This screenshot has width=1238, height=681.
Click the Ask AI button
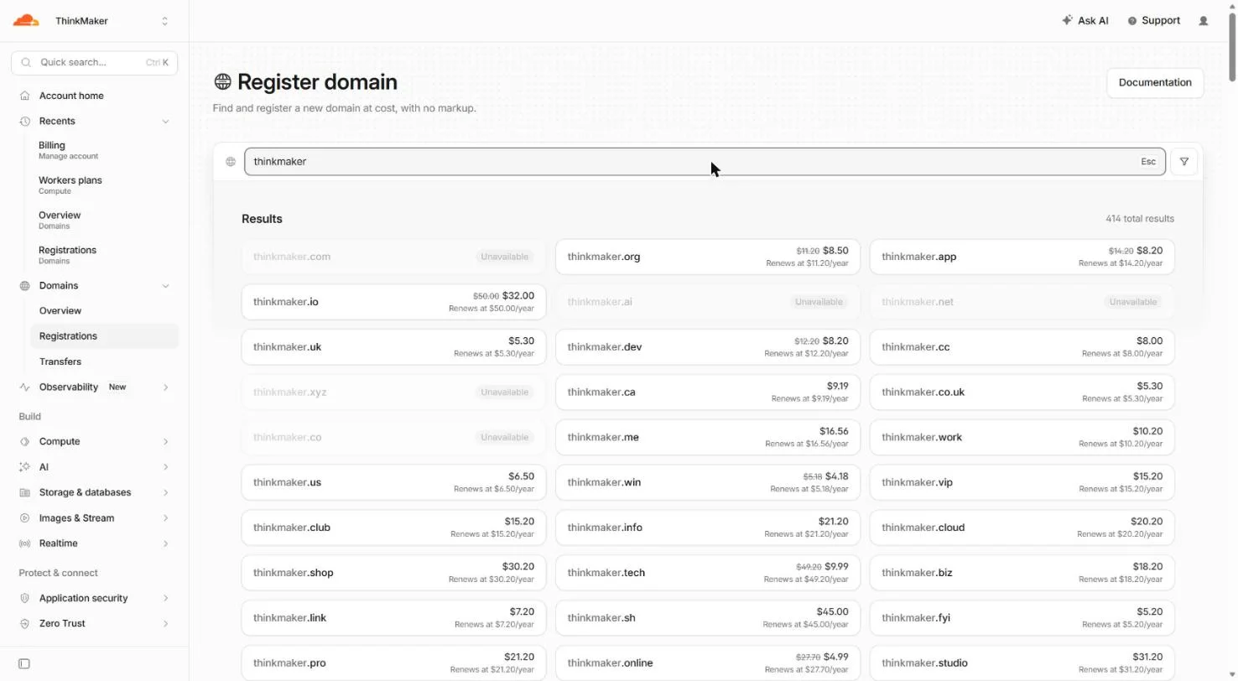[x=1085, y=21]
